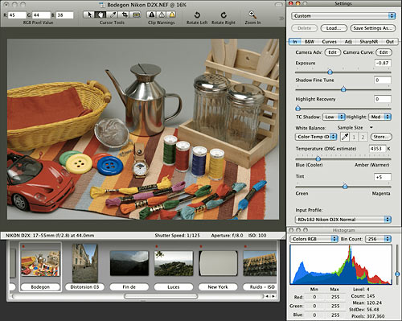Click the thumbnail strip left scroll arrow

[x=267, y=296]
